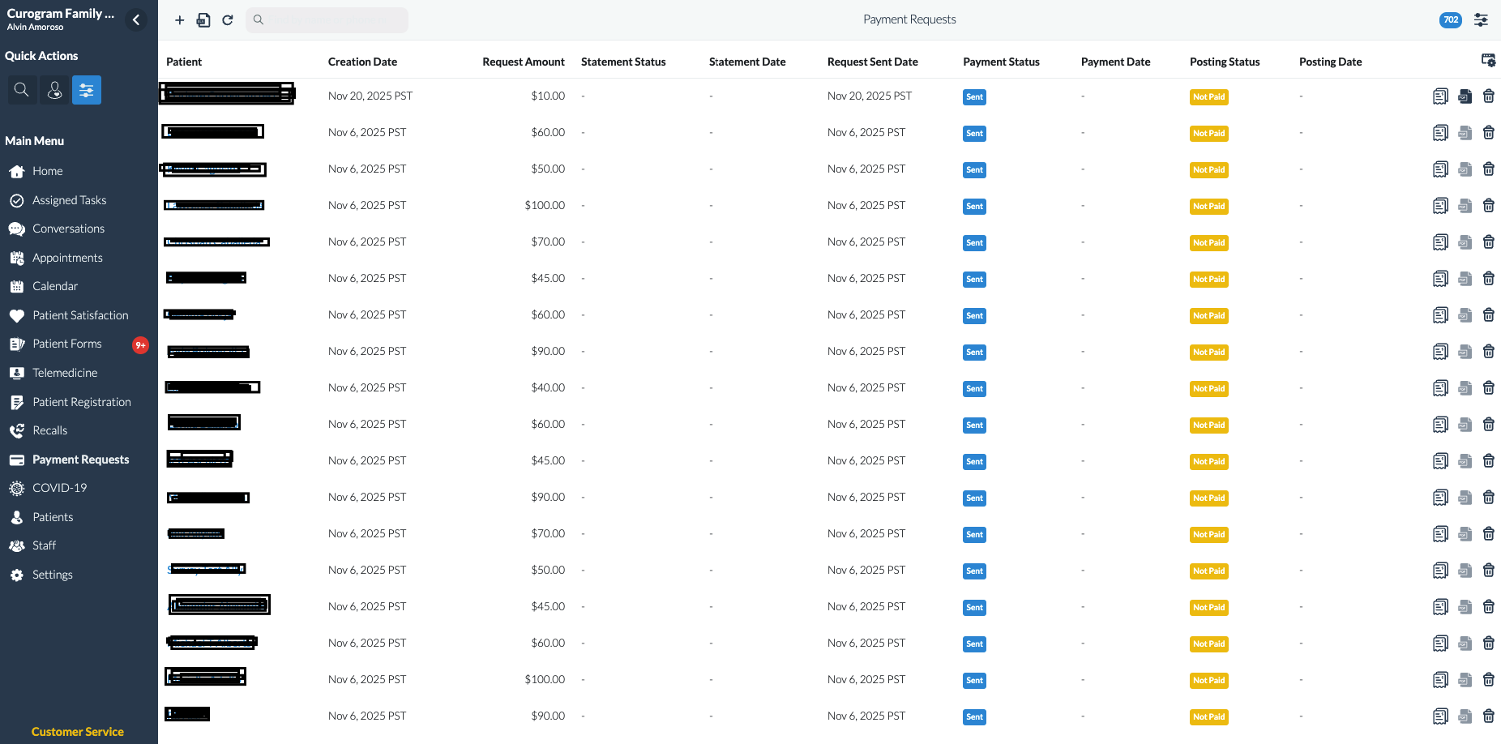
Task: Sort by Request Amount column header
Action: [x=523, y=62]
